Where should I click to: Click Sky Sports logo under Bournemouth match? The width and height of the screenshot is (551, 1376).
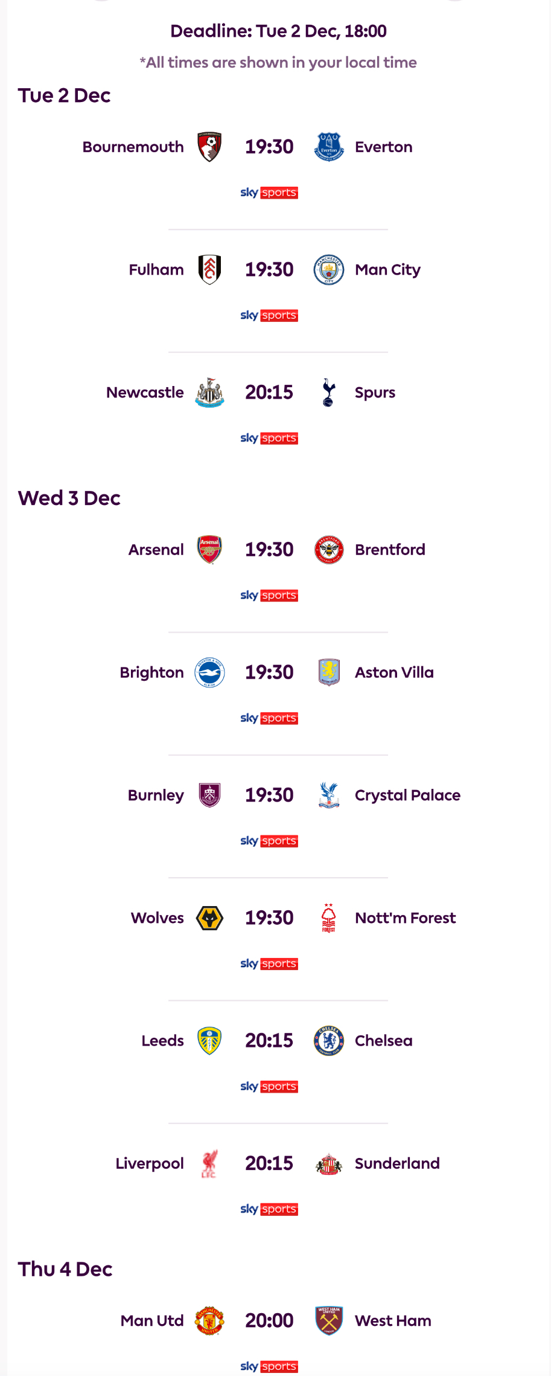click(x=269, y=193)
